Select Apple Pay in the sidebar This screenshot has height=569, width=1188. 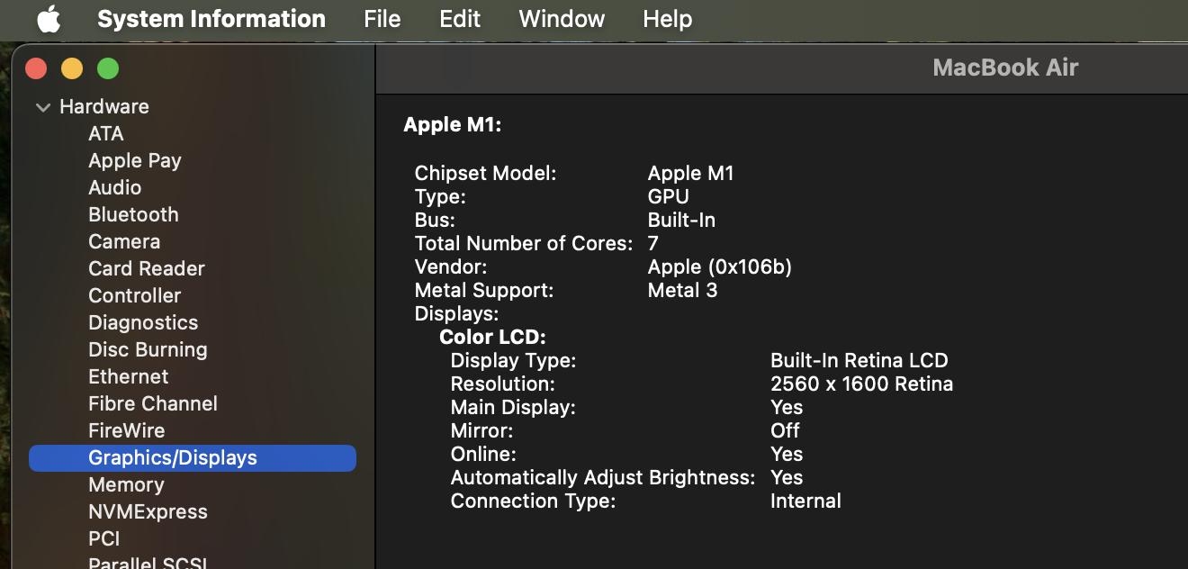[x=134, y=160]
